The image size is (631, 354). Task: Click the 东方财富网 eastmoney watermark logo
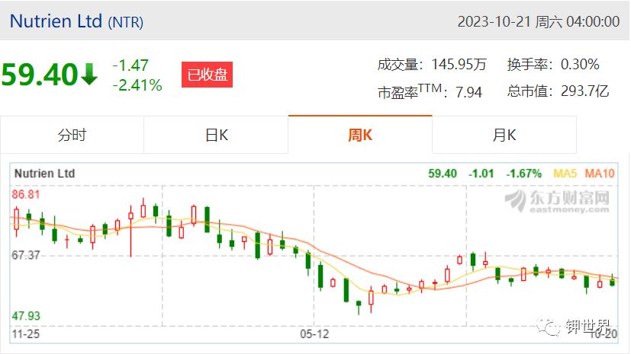click(557, 201)
